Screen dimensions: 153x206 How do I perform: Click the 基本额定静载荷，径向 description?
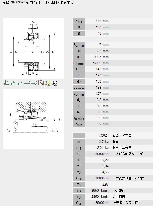[x=128, y=178]
